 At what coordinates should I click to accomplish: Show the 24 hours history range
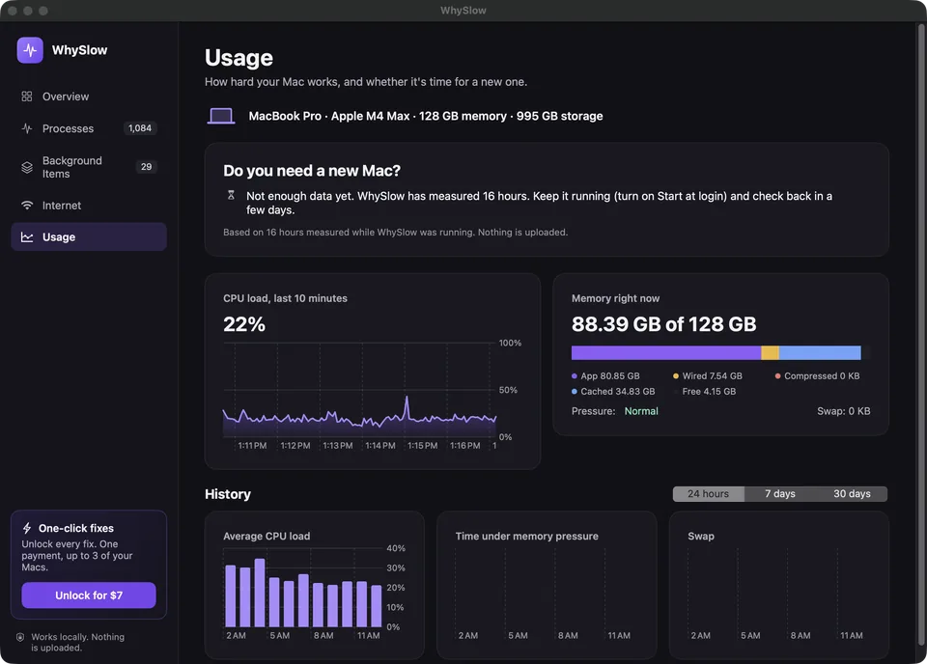pos(708,494)
